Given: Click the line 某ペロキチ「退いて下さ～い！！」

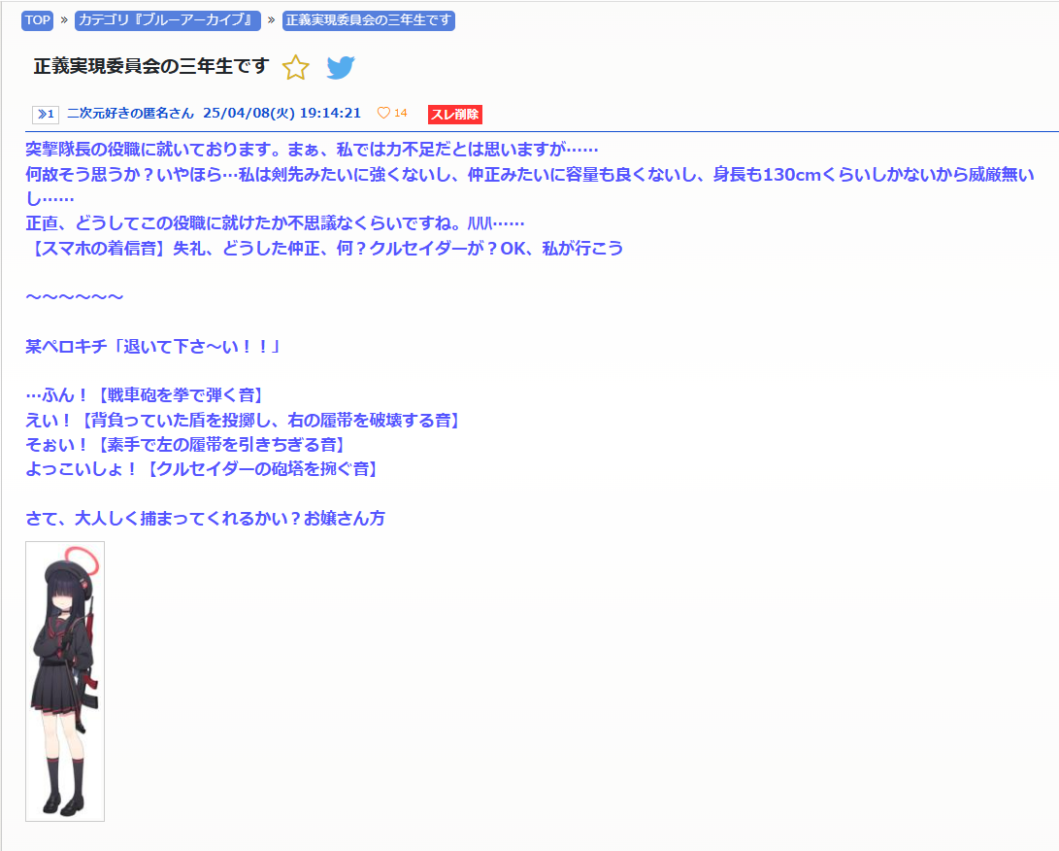Looking at the screenshot, I should pyautogui.click(x=153, y=347).
